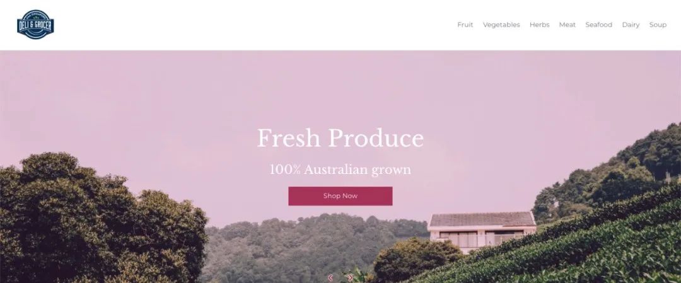Click the Deli & Grocer logo
The width and height of the screenshot is (681, 283).
tap(35, 25)
